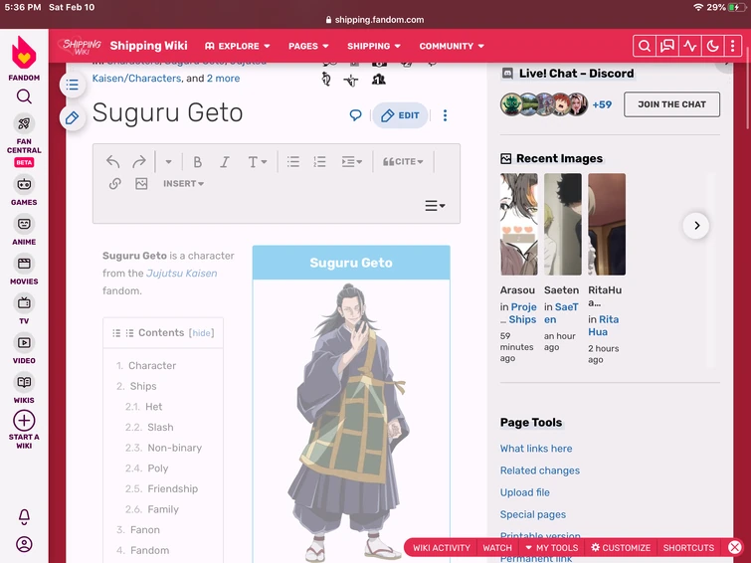
Task: Open the Arasou recent image thumbnail
Action: [518, 224]
